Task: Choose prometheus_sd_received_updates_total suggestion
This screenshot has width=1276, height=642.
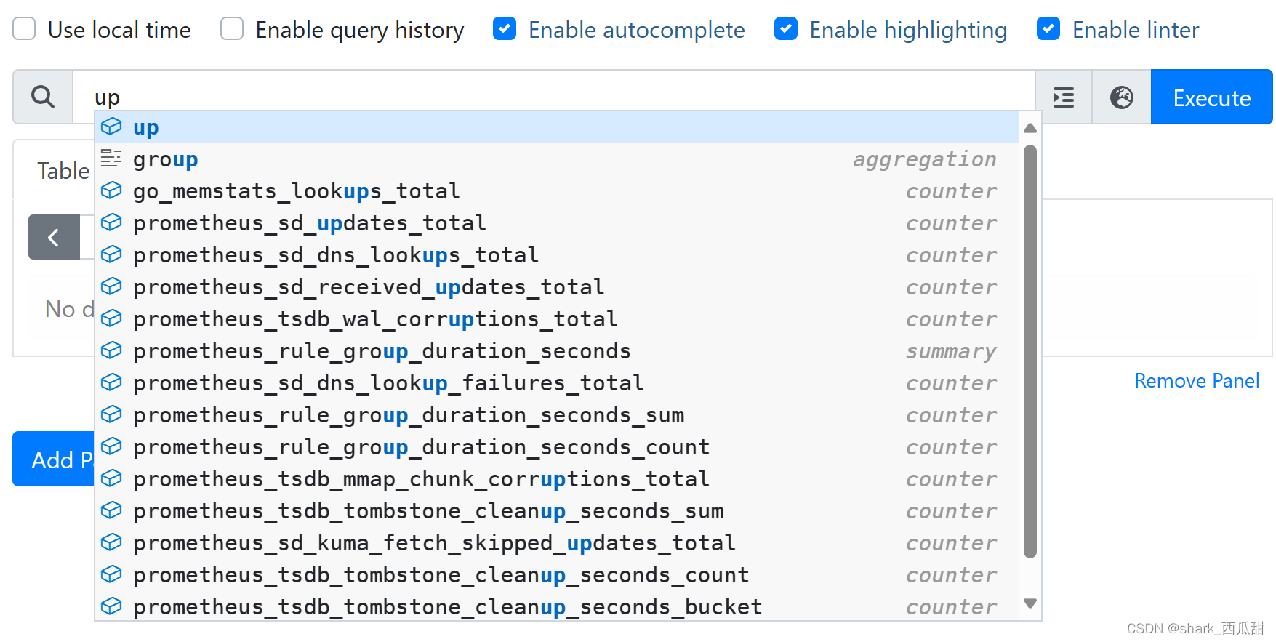Action: 557,287
